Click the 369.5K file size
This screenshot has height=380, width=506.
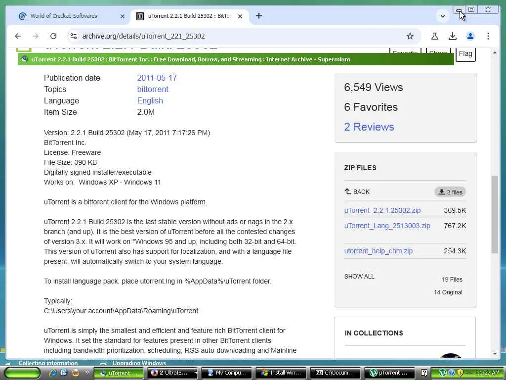455,210
